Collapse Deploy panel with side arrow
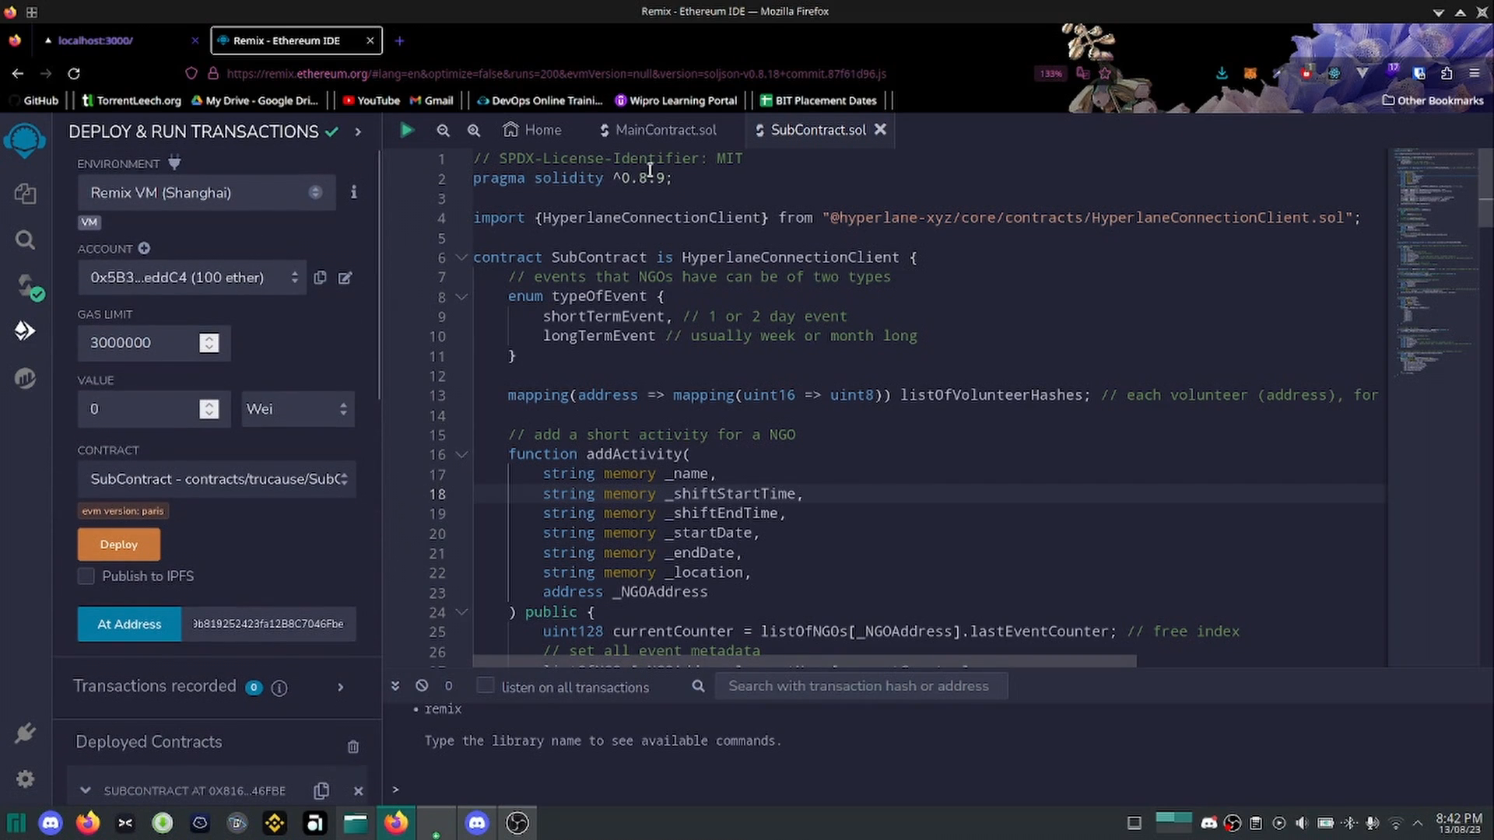 point(358,131)
